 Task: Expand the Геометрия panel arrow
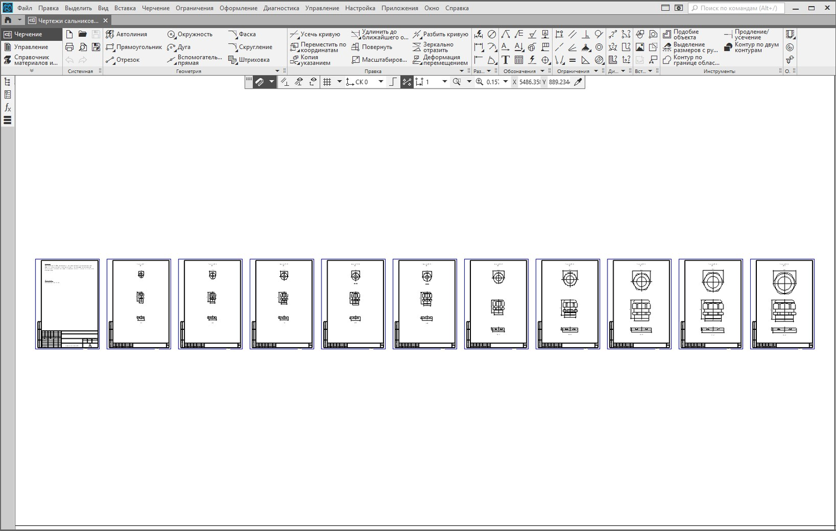(x=278, y=71)
